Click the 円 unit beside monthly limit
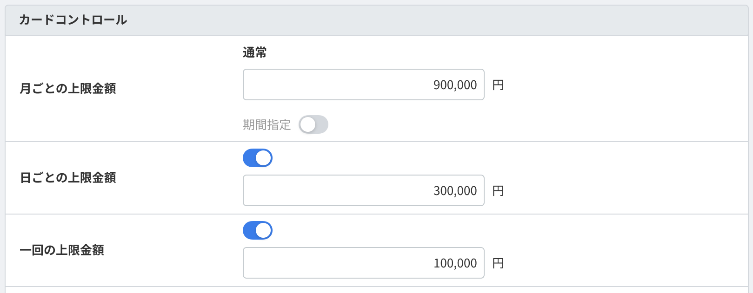 [498, 85]
